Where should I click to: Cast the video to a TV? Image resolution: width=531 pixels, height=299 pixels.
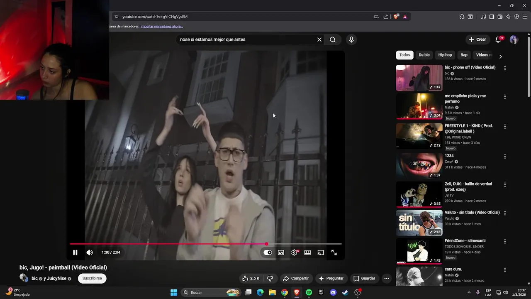click(321, 252)
